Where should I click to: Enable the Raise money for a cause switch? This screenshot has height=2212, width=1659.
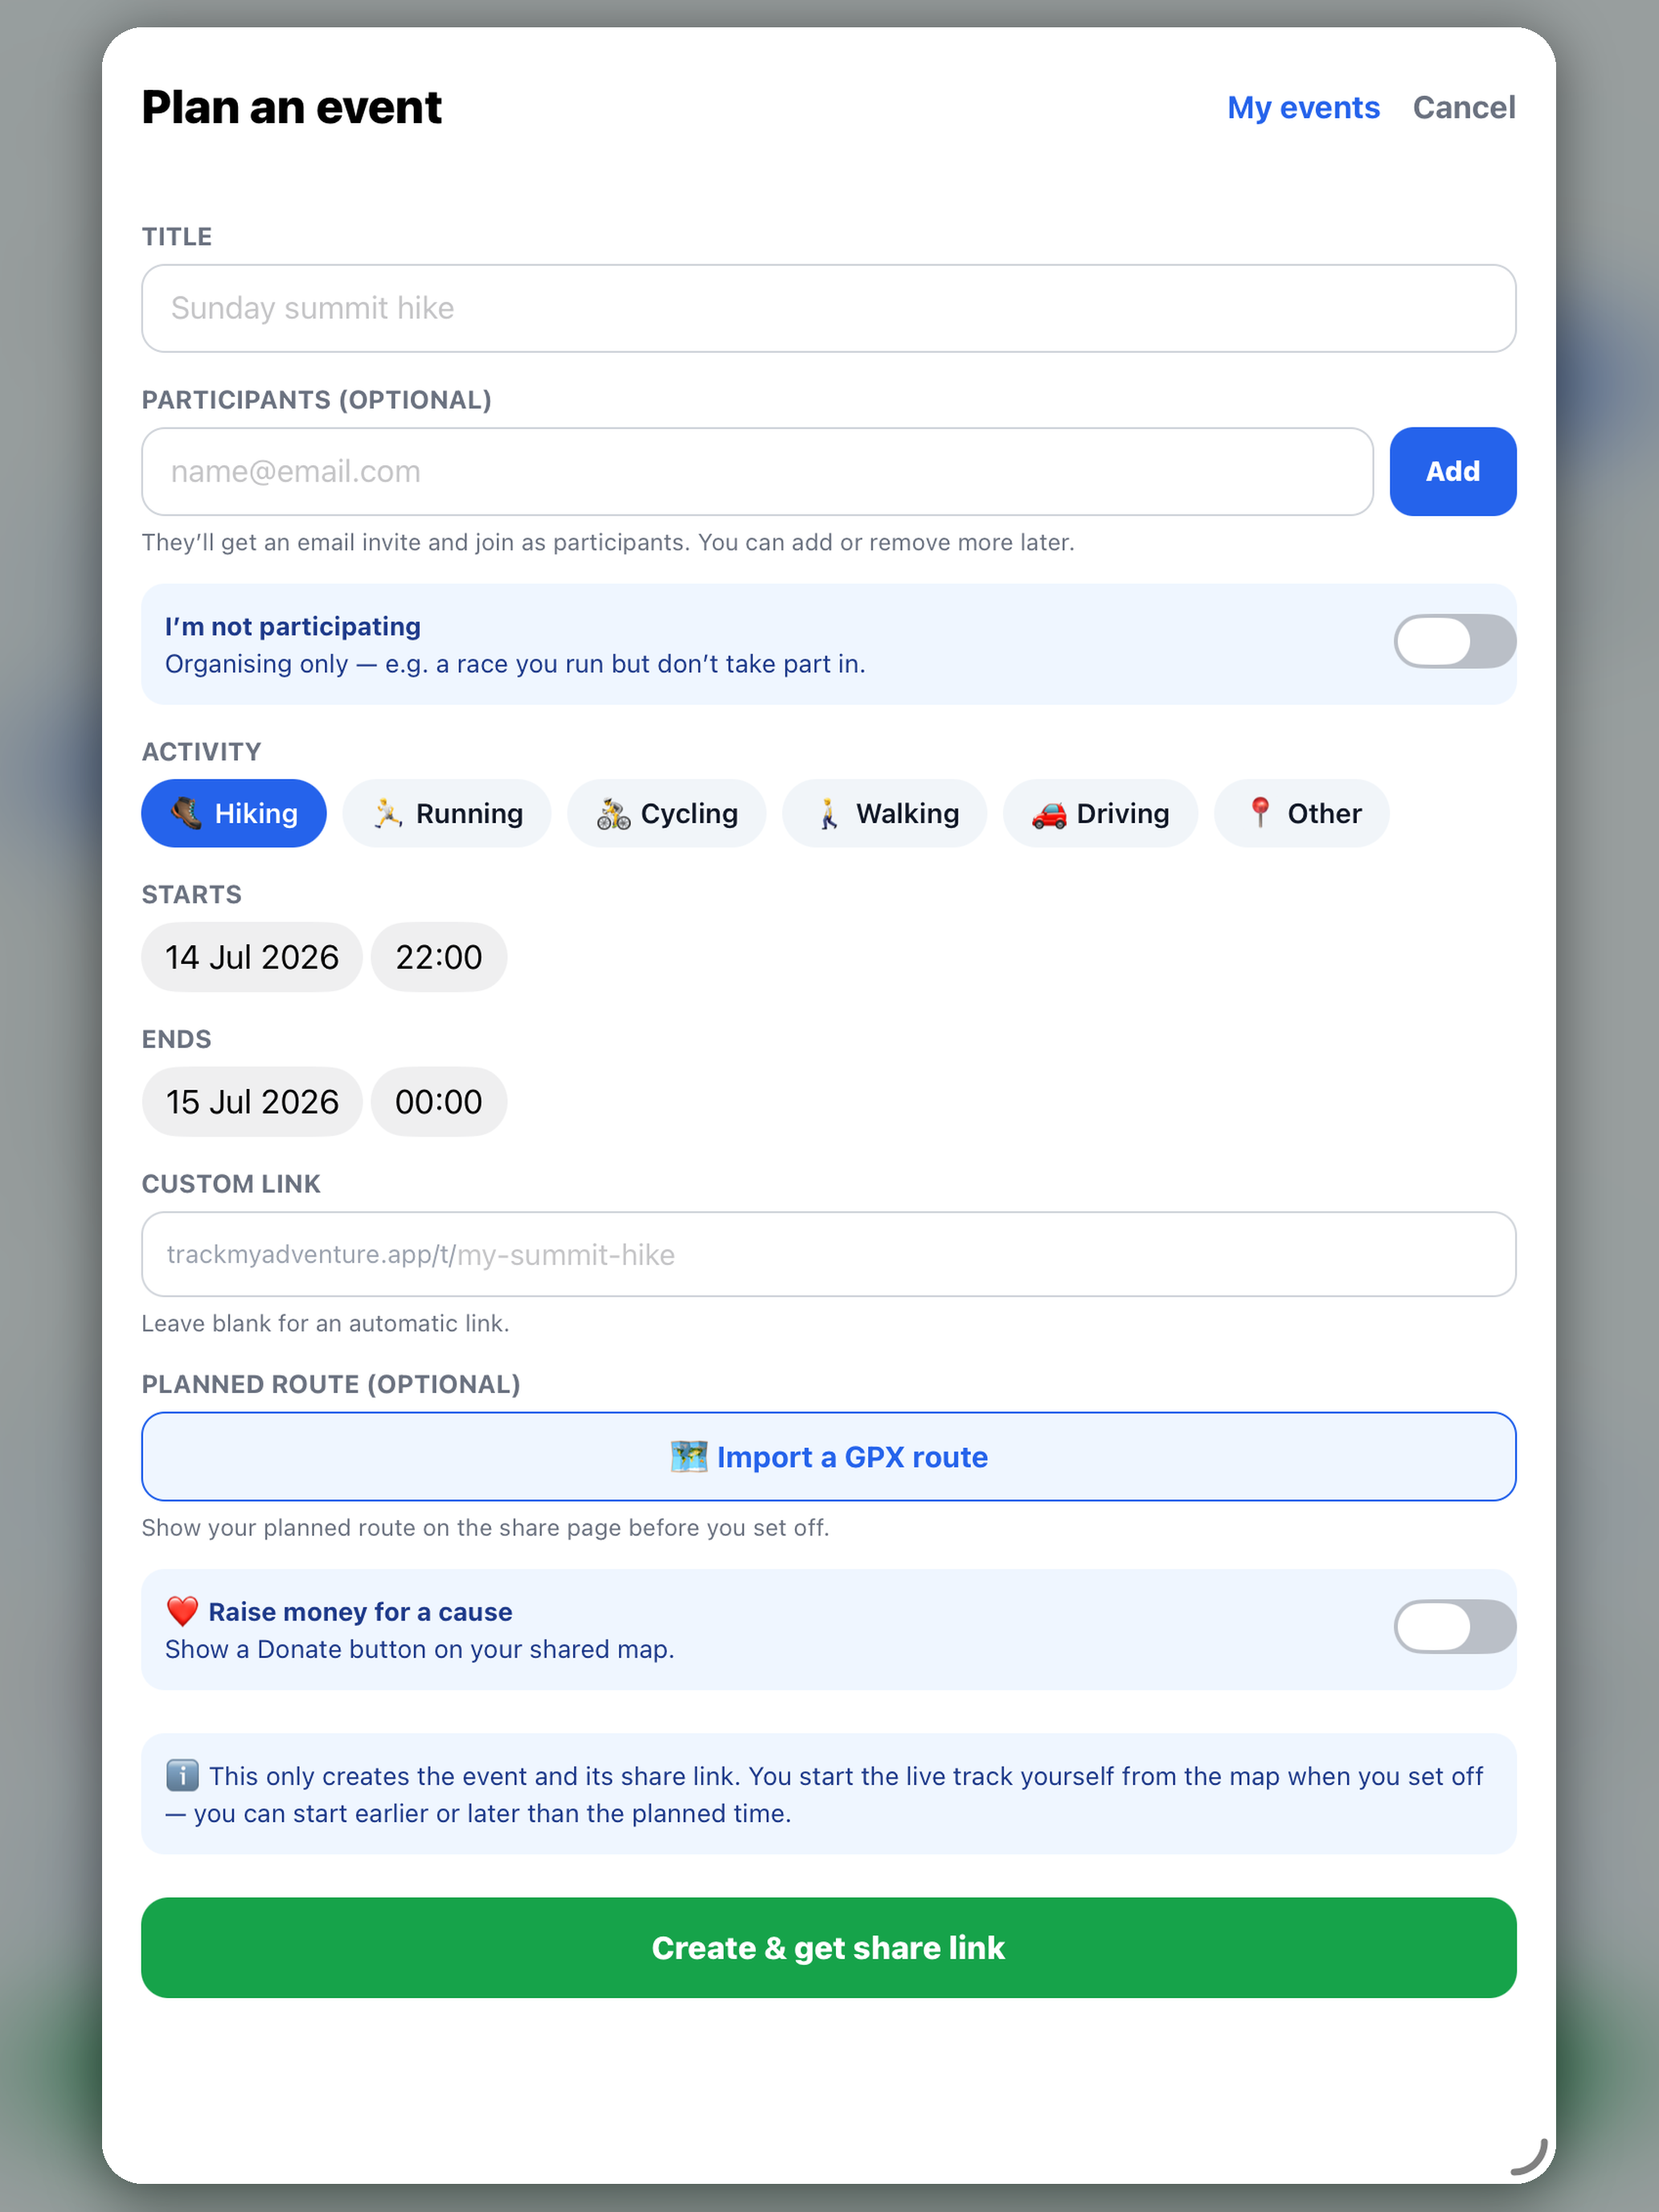point(1454,1626)
